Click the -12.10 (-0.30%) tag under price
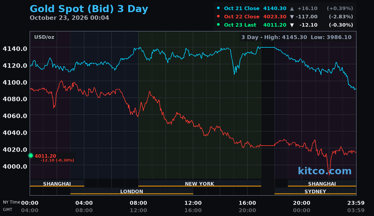This screenshot has height=216, width=374. pos(57,160)
